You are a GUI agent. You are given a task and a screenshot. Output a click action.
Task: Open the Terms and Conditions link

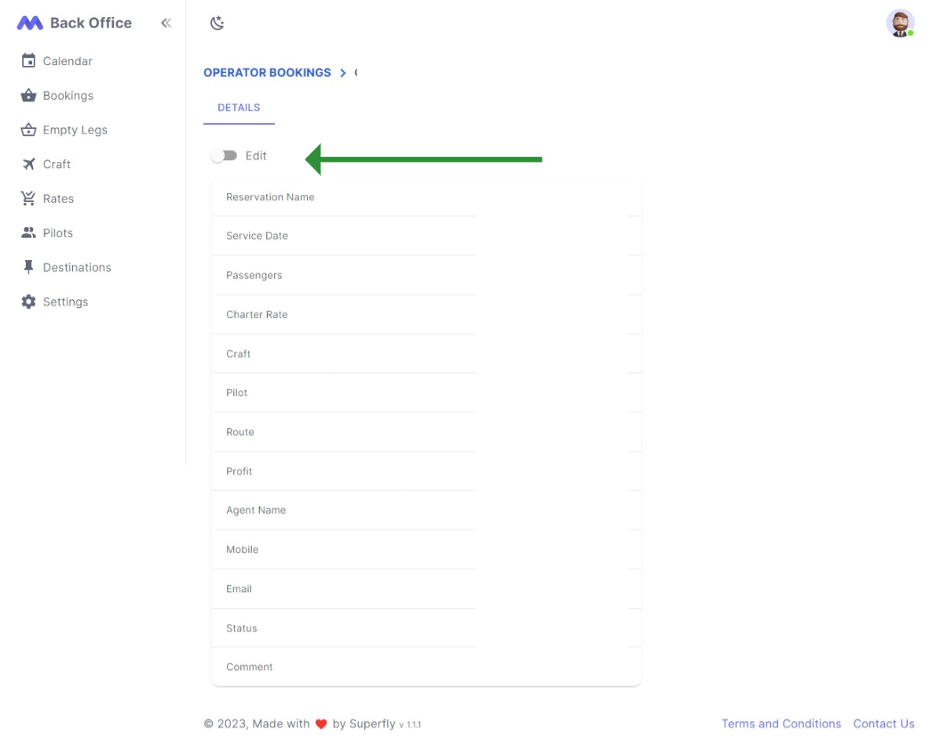(x=780, y=724)
